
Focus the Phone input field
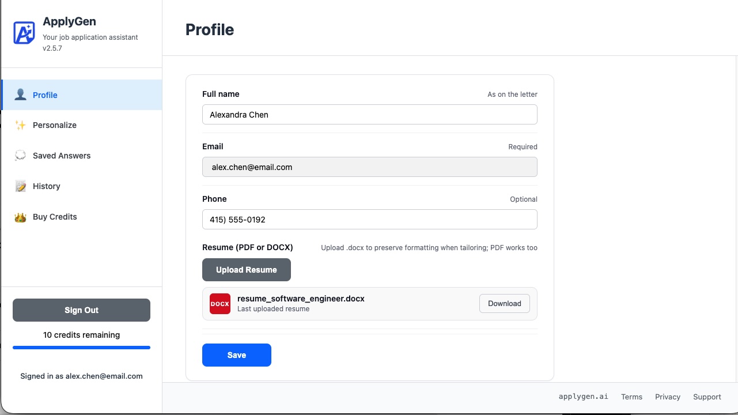coord(370,220)
